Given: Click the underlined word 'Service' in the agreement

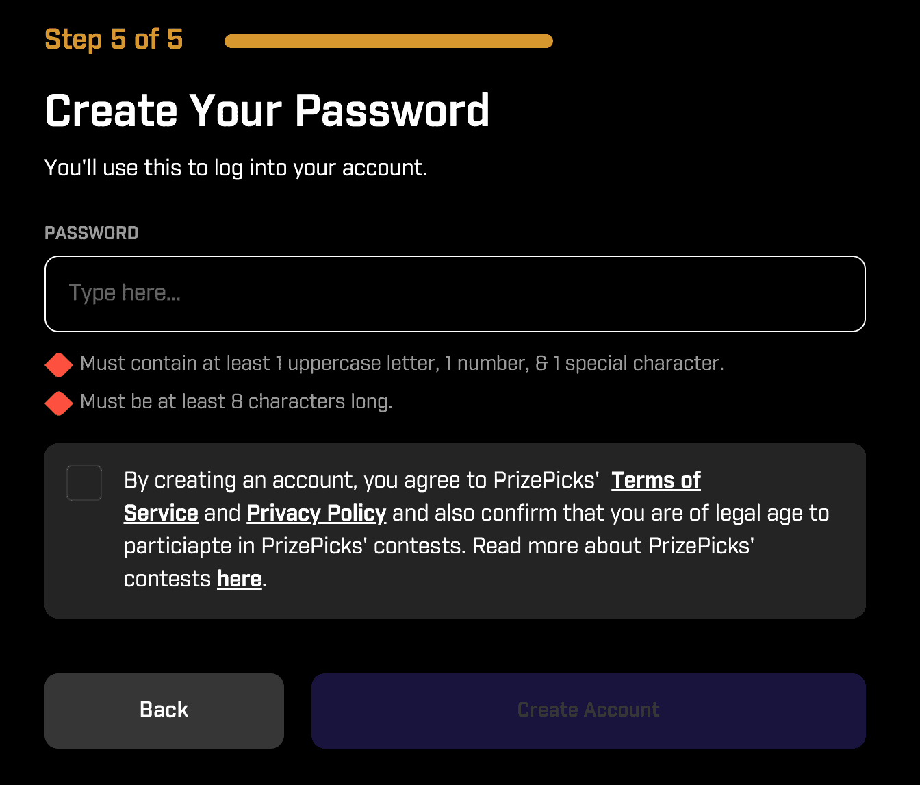Looking at the screenshot, I should 161,513.
